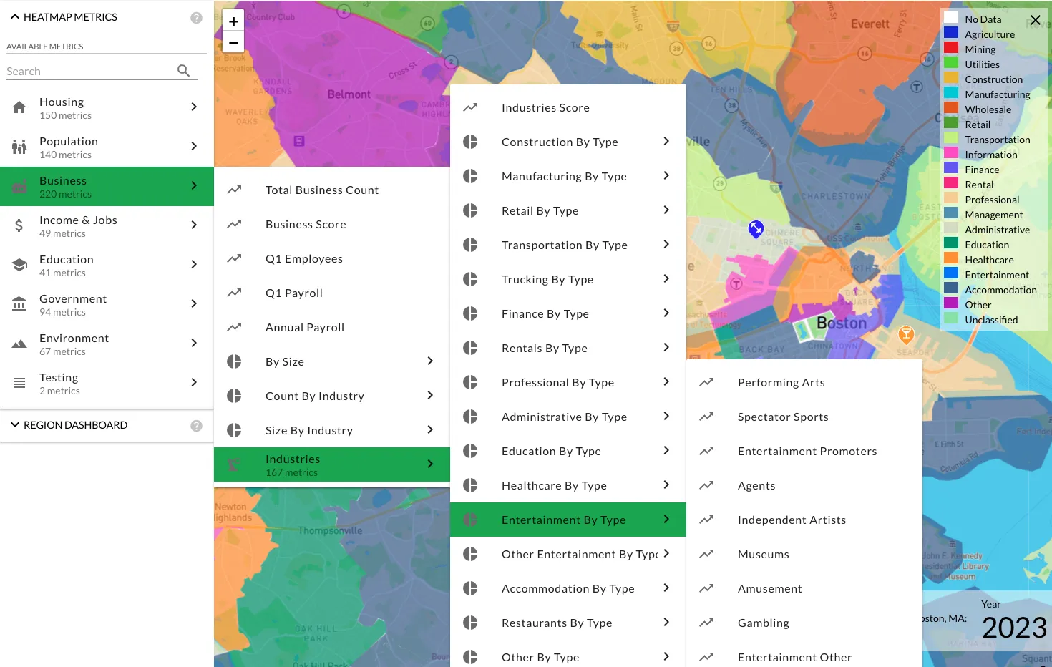The image size is (1052, 667).
Task: Click the search magnifier icon
Action: click(183, 70)
